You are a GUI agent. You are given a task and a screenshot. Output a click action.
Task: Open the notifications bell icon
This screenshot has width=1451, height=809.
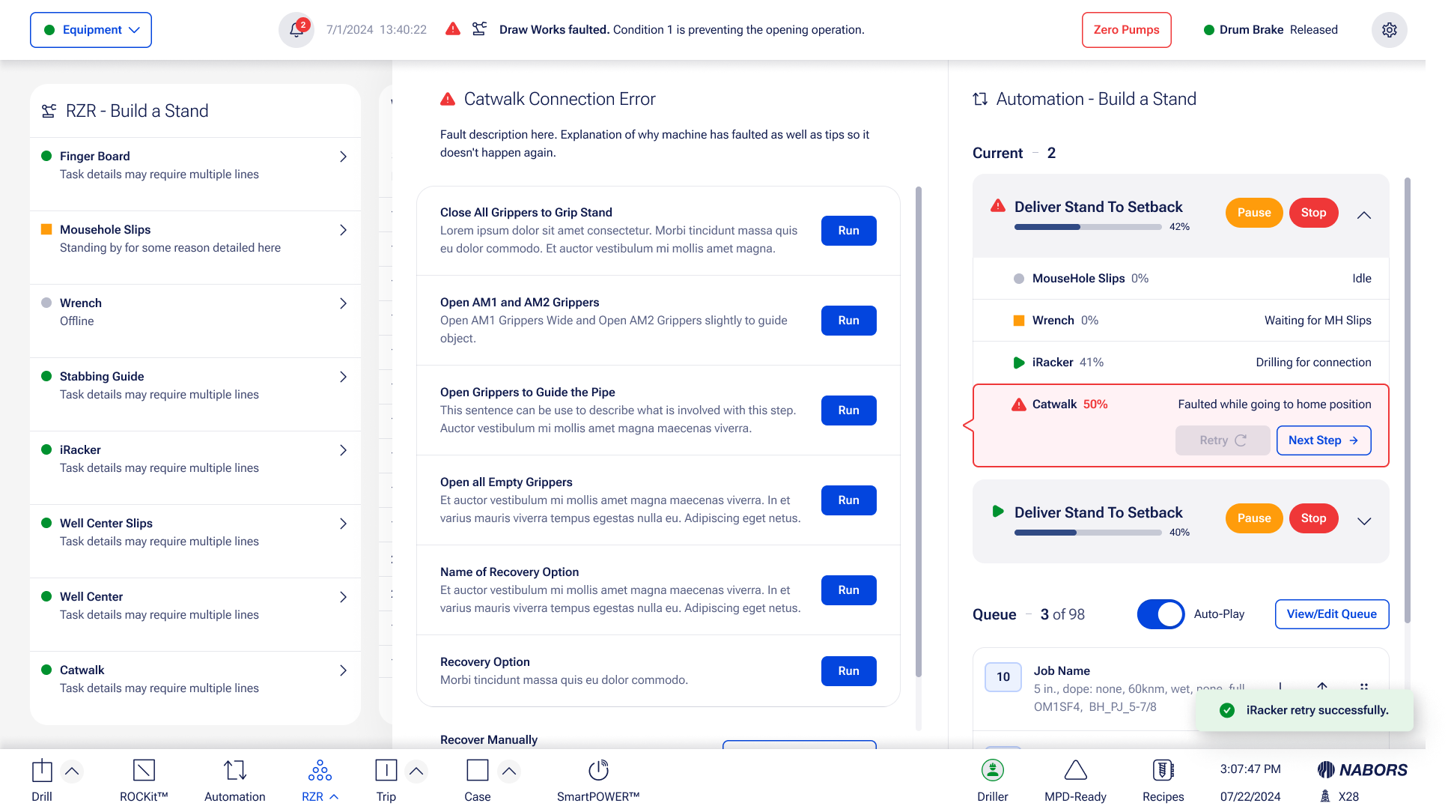point(296,30)
